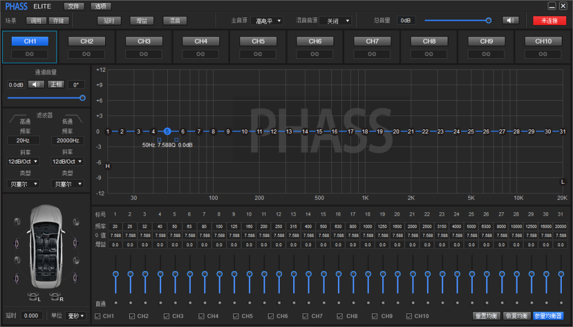Mute master volume with the speaker icon
The width and height of the screenshot is (573, 327).
tap(510, 21)
